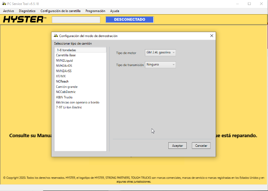Click the Hyster logo in the header
The image size is (268, 191).
click(x=24, y=20)
